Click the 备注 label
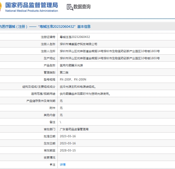The image size is (175, 169). [52, 122]
